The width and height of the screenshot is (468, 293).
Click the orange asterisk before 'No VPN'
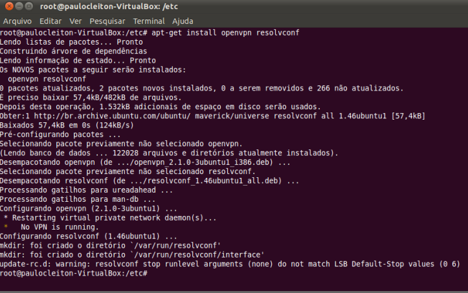pyautogui.click(x=5, y=228)
